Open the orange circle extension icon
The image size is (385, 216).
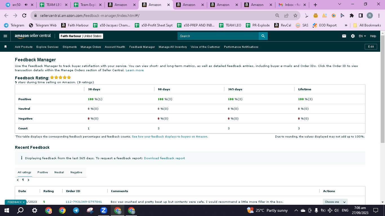(334, 16)
